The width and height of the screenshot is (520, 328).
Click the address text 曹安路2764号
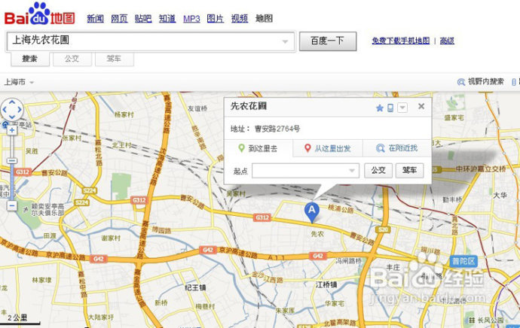pyautogui.click(x=277, y=129)
